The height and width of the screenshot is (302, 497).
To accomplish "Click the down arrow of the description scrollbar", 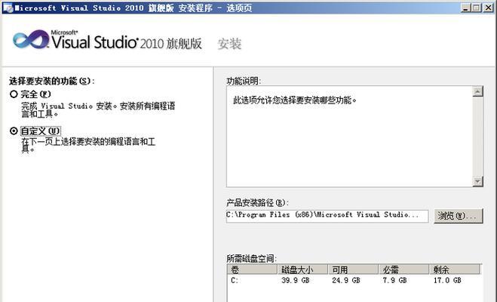I will pyautogui.click(x=477, y=181).
